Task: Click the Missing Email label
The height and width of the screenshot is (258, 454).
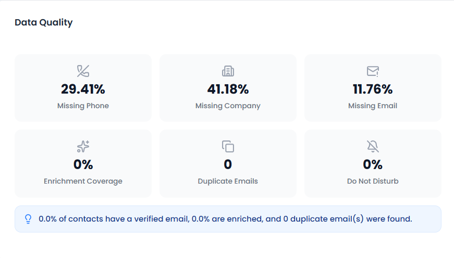Action: [373, 106]
